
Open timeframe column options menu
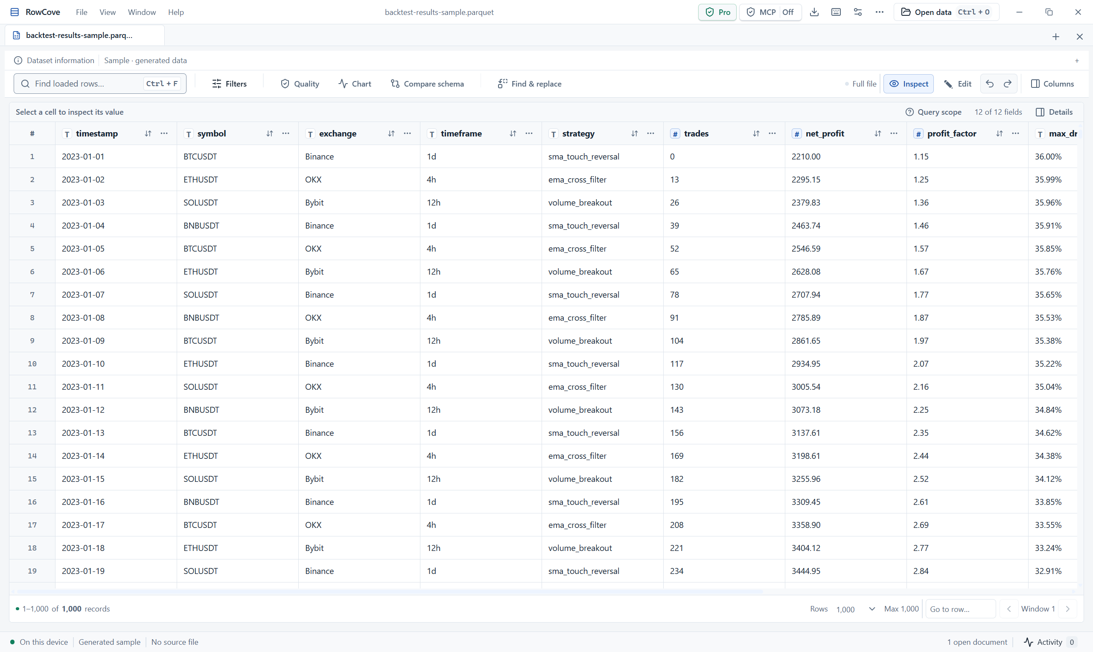tap(529, 133)
